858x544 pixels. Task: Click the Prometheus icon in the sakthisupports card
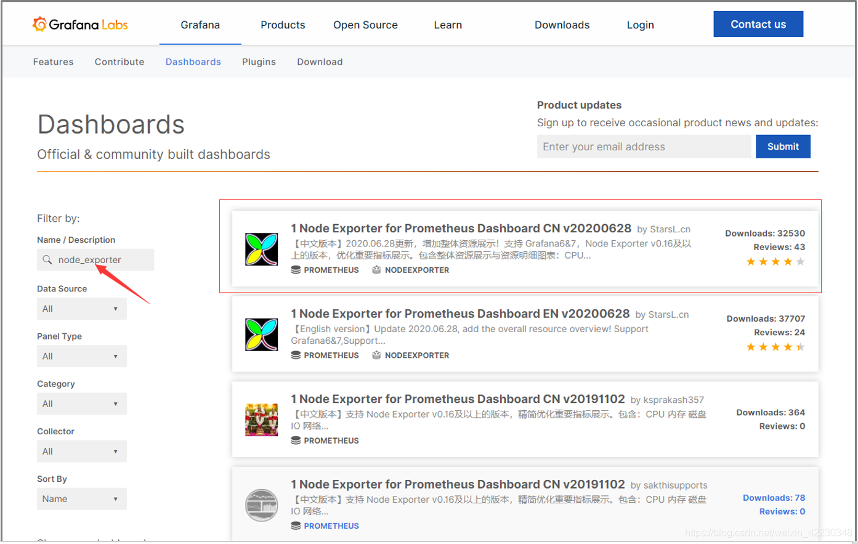pos(296,526)
